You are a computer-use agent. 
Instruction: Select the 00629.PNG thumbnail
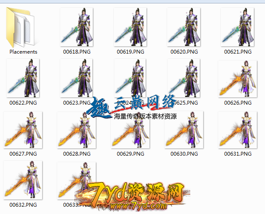coord(130,130)
